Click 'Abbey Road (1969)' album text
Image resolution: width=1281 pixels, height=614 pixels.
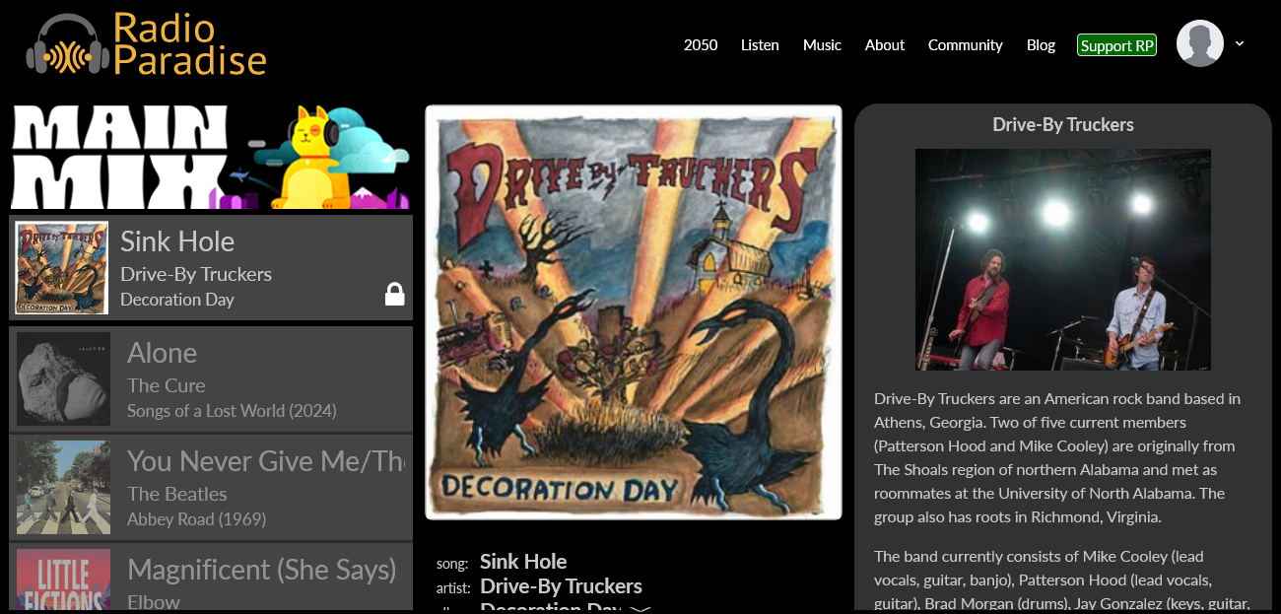pyautogui.click(x=196, y=519)
